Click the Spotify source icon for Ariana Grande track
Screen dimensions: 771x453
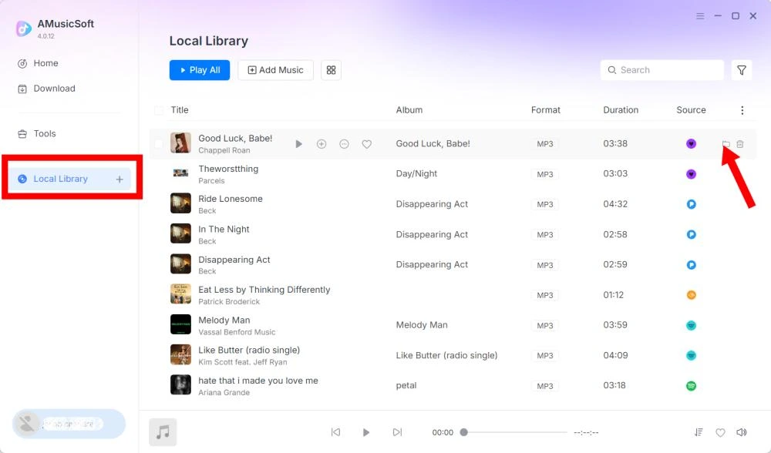692,386
